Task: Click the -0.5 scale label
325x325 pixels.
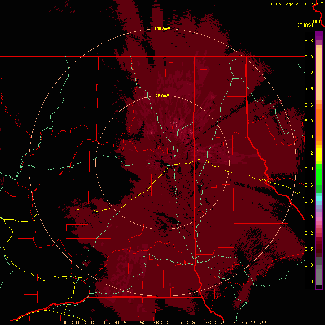Action: coord(307,249)
